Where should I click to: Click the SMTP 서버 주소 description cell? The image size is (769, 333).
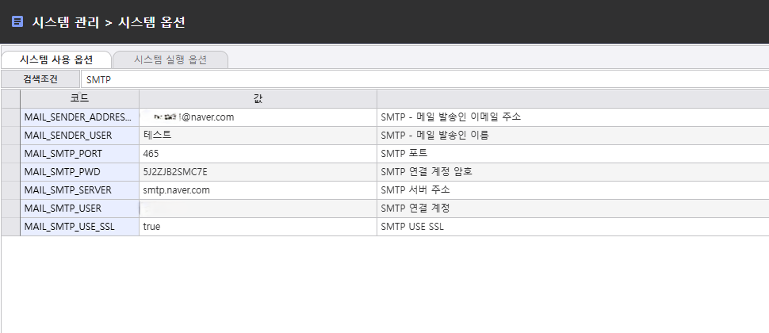pyautogui.click(x=571, y=189)
